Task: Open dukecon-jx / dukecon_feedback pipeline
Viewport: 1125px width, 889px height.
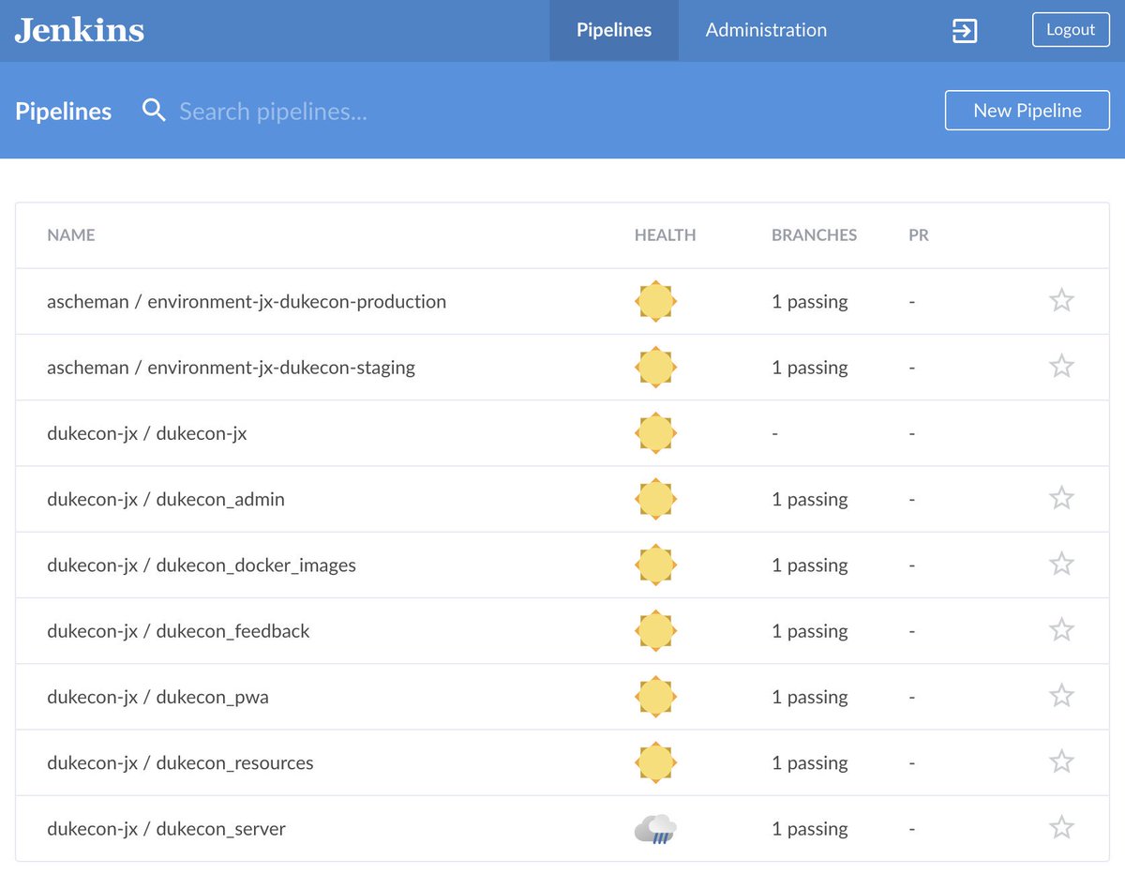Action: pyautogui.click(x=178, y=631)
